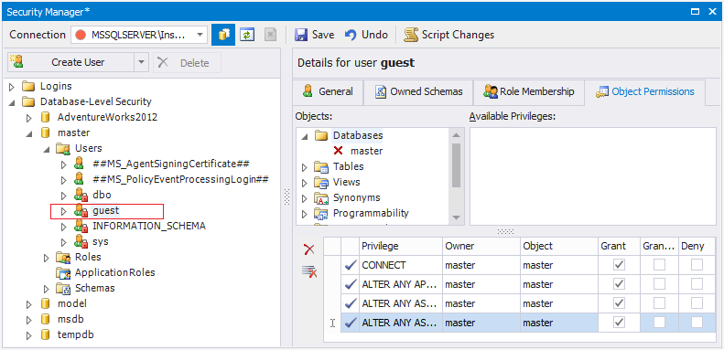This screenshot has width=724, height=350.
Task: Toggle Deny checkbox for CONNECT privilege
Action: point(697,265)
